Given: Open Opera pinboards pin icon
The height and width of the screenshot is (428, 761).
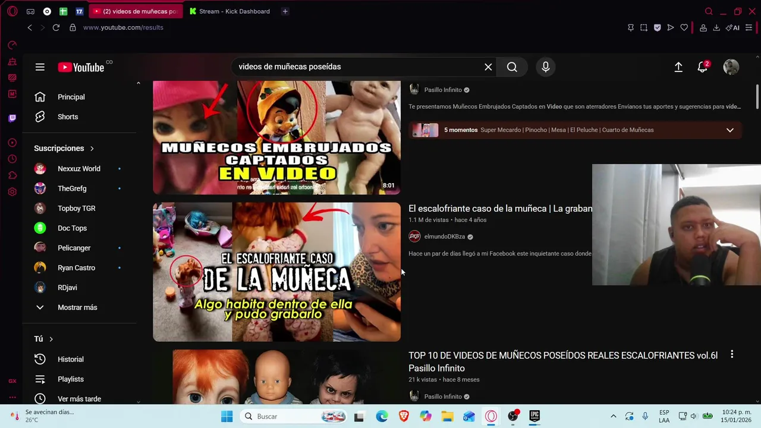Looking at the screenshot, I should pos(631,27).
